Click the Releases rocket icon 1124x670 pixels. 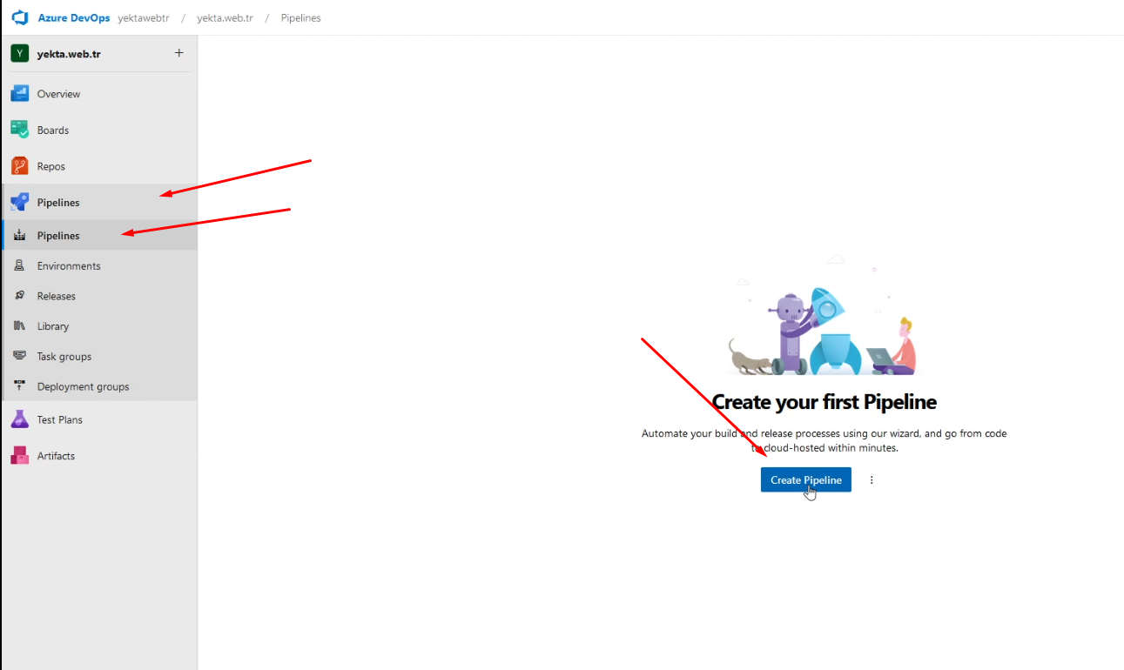pyautogui.click(x=19, y=296)
